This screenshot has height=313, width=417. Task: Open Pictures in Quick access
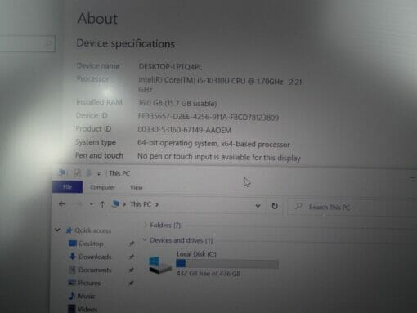coord(89,283)
